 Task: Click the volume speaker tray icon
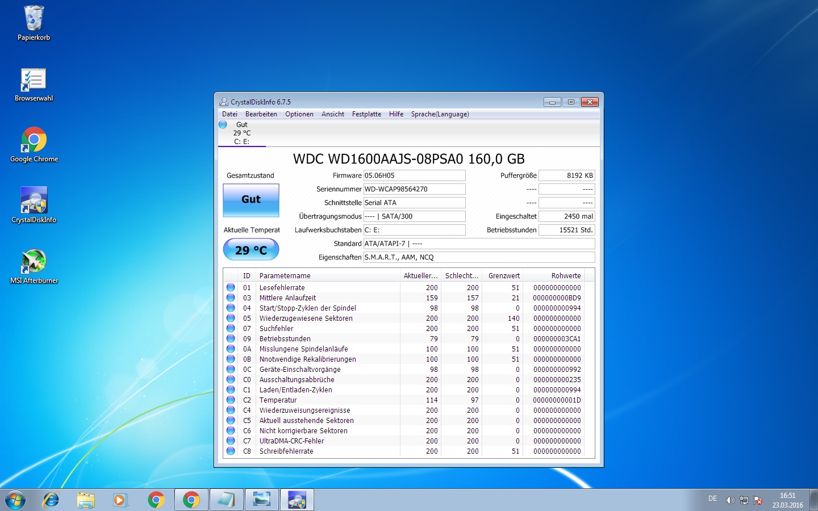[x=730, y=500]
